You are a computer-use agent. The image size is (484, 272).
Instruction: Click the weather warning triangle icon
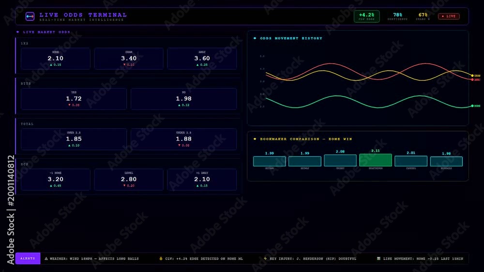click(x=46, y=259)
